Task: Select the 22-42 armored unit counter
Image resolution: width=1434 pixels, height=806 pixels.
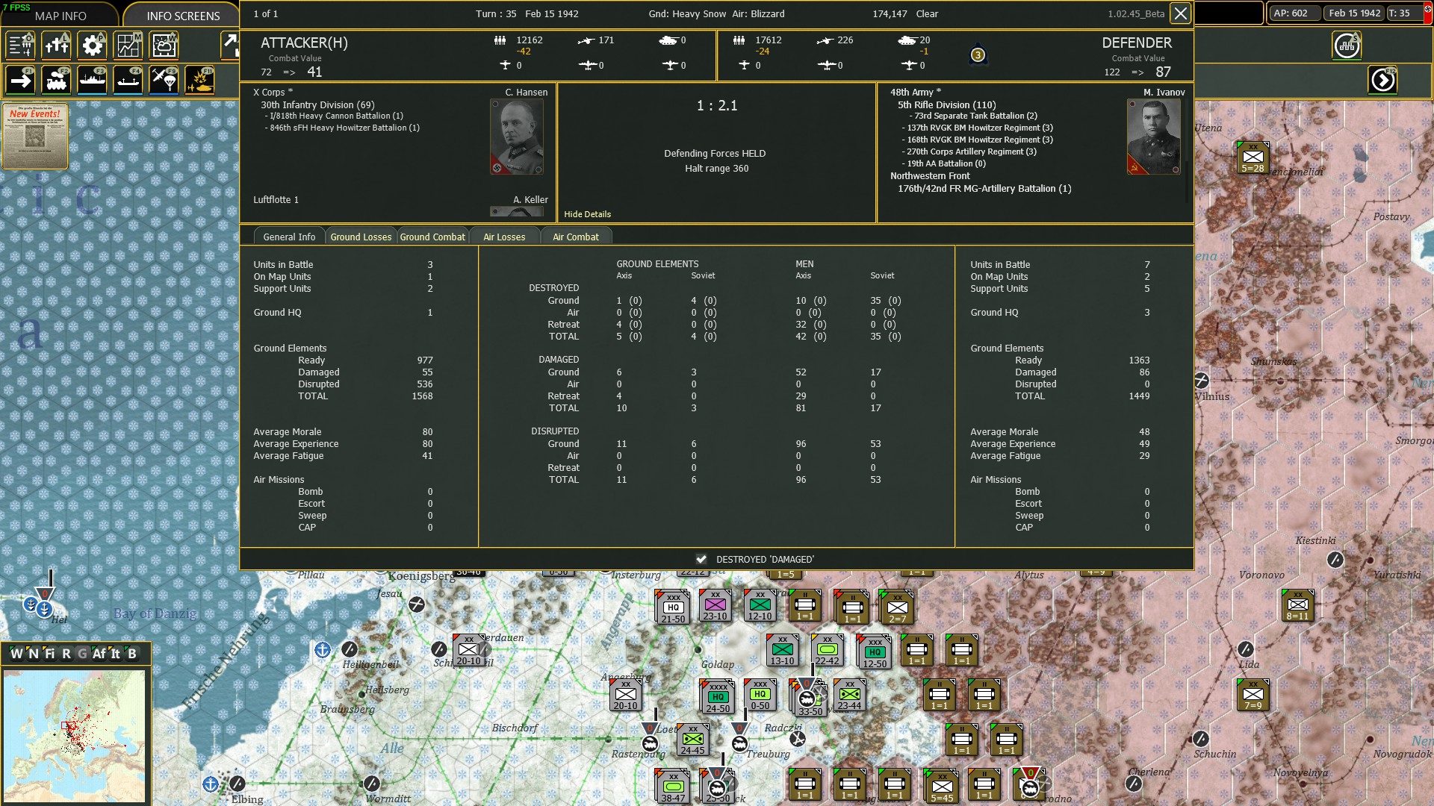Action: pos(828,650)
